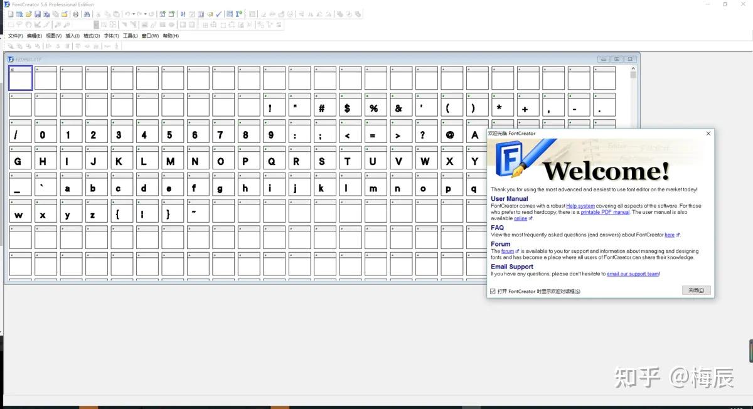Select the tilde glyph cell

pos(198,211)
